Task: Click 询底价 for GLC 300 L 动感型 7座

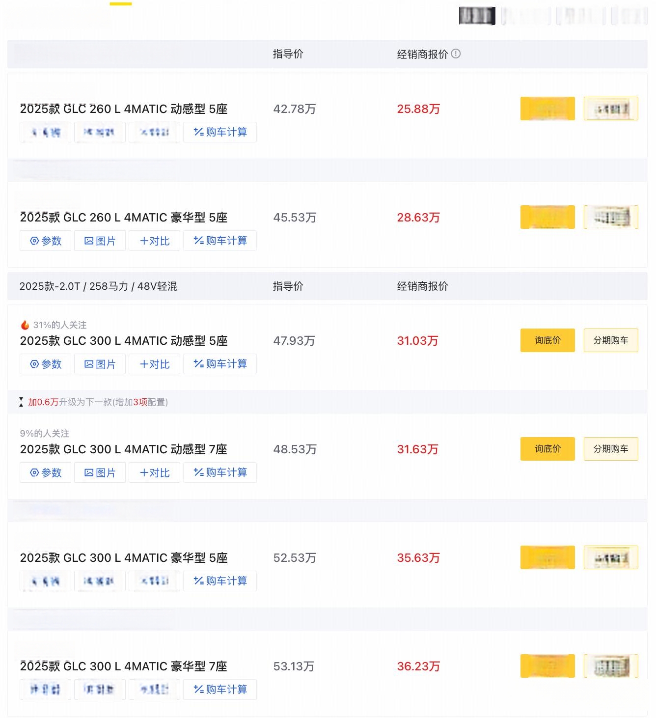Action: [x=547, y=449]
